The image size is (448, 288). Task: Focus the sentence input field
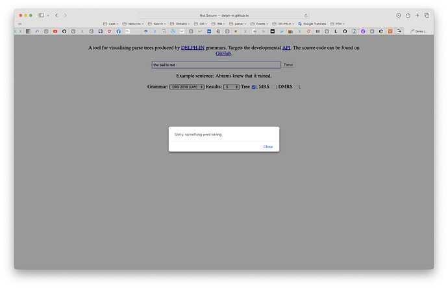216,65
